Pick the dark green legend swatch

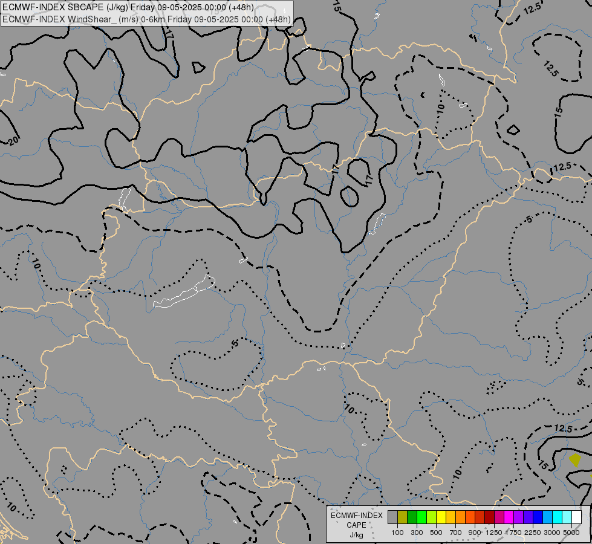click(x=412, y=517)
